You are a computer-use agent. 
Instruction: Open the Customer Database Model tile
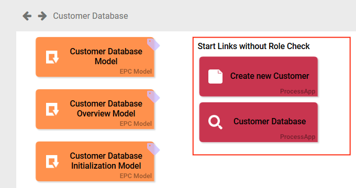(95, 57)
